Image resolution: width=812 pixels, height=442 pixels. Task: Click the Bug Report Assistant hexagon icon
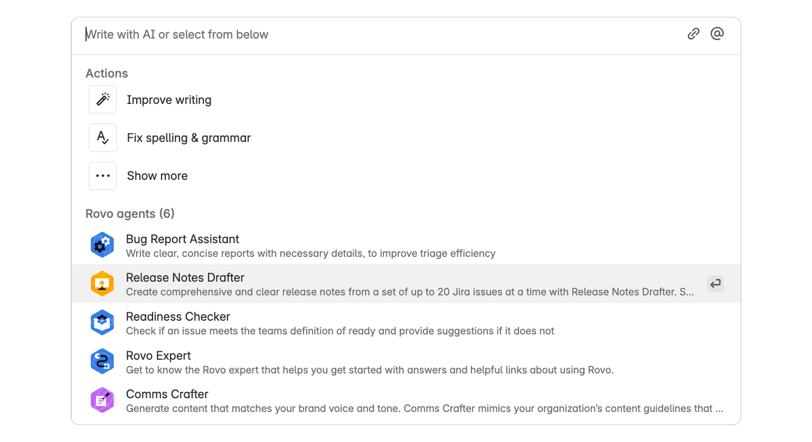tap(102, 245)
